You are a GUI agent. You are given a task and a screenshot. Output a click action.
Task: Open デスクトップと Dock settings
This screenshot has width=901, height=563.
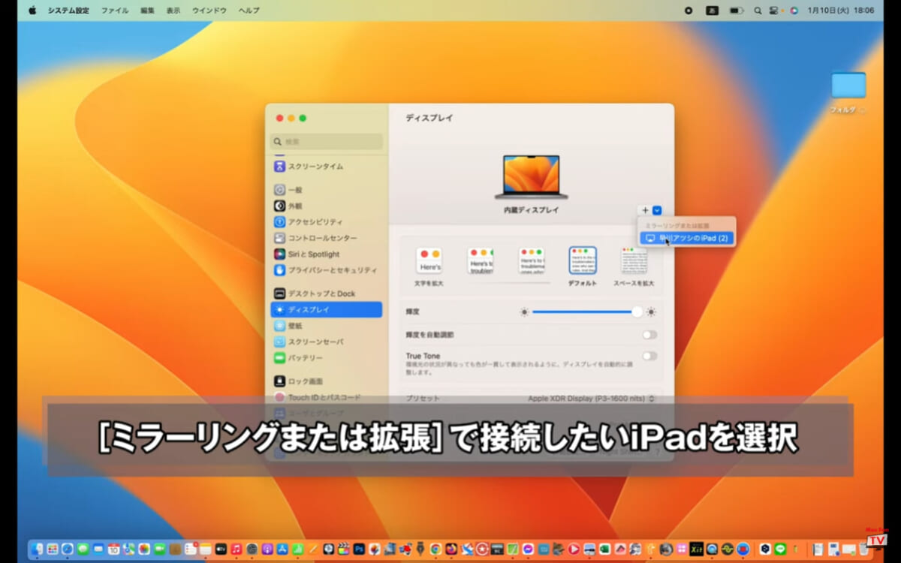tap(326, 294)
